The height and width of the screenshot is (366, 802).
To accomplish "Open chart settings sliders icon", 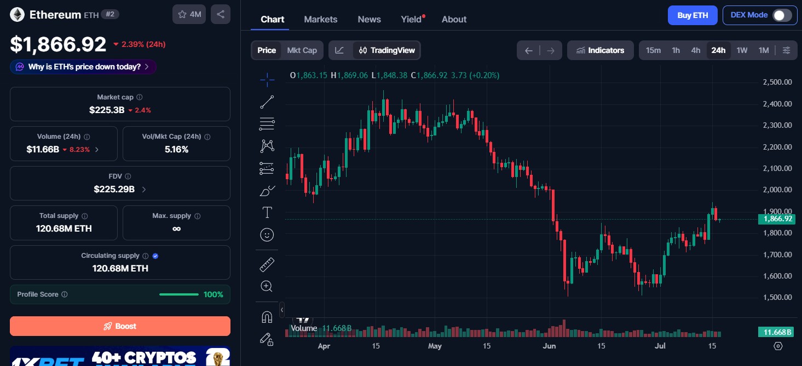I will tap(787, 50).
